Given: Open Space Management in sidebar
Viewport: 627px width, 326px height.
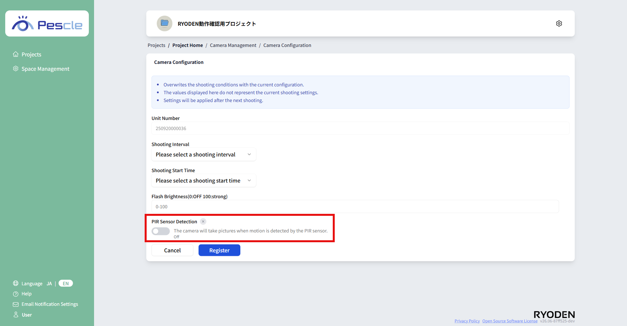Looking at the screenshot, I should [x=45, y=69].
